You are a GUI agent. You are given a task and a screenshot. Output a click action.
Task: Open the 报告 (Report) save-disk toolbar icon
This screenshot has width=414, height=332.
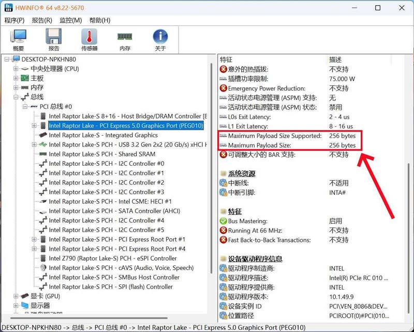point(53,36)
